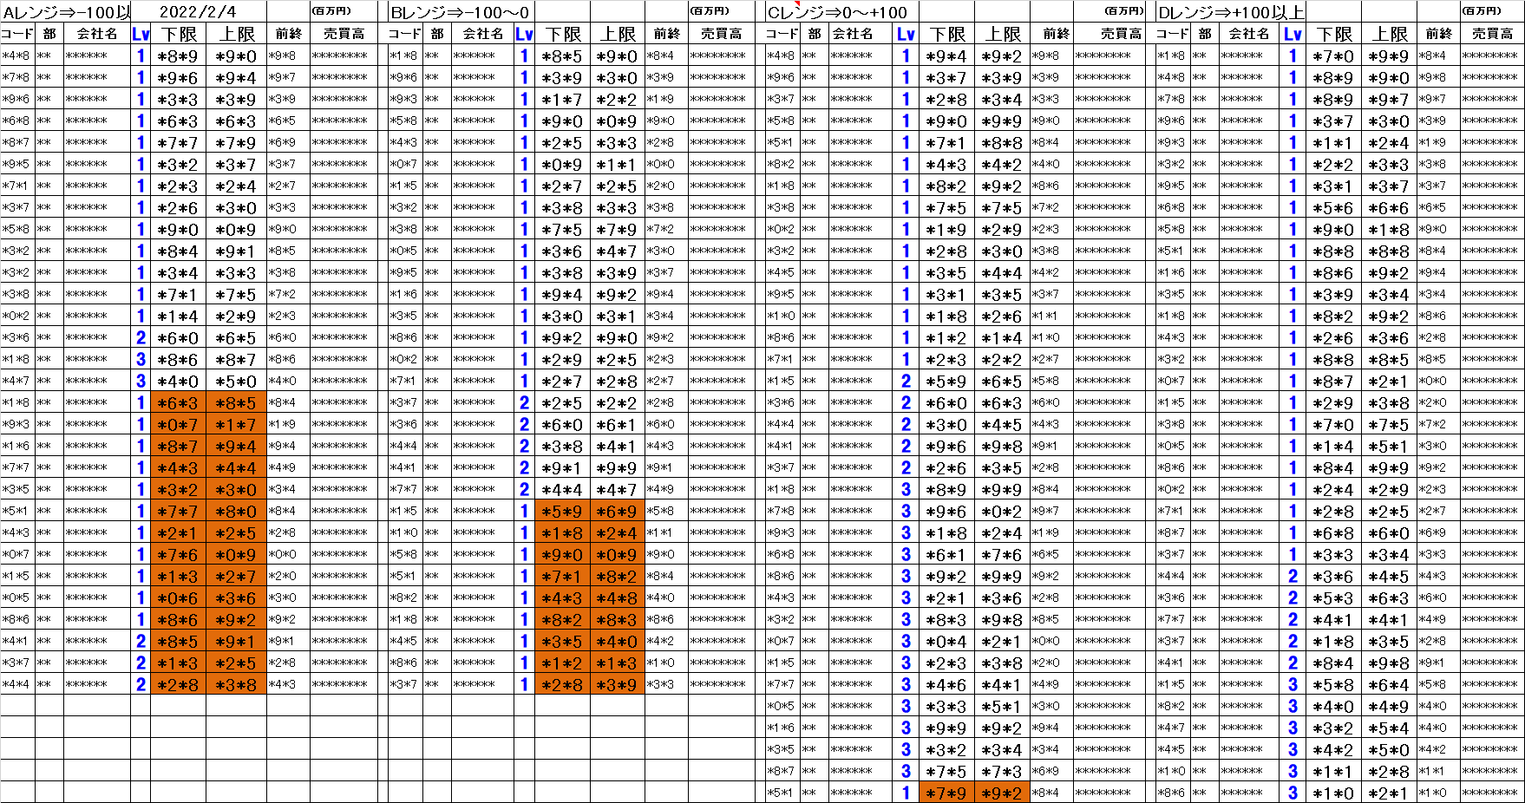Select the 下限 cell *1*0 in Dレンジ
This screenshot has height=803, width=1525.
tap(1333, 793)
